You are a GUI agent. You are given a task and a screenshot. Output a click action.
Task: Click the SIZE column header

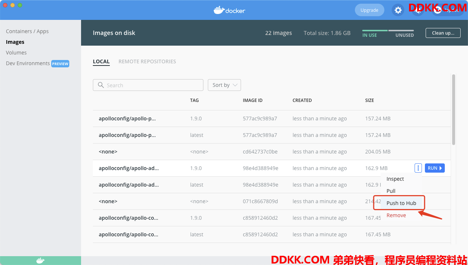pyautogui.click(x=370, y=100)
